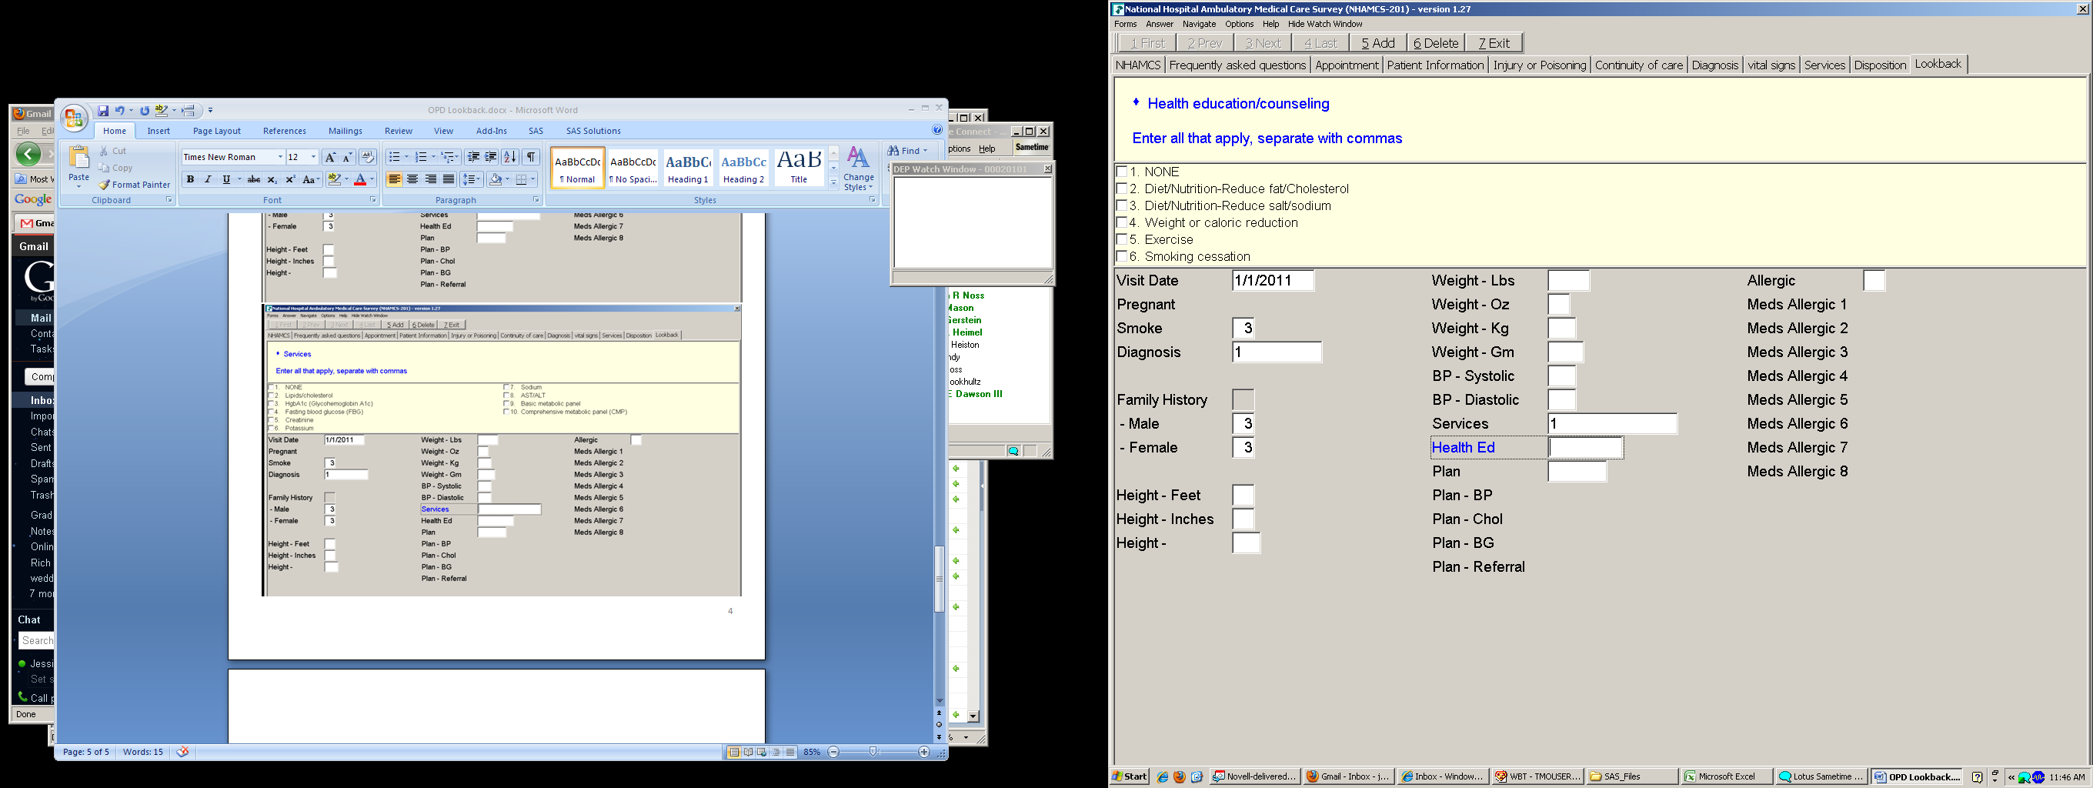Tick the '1. NONE' checkbox
The image size is (2093, 788).
pos(1122,172)
